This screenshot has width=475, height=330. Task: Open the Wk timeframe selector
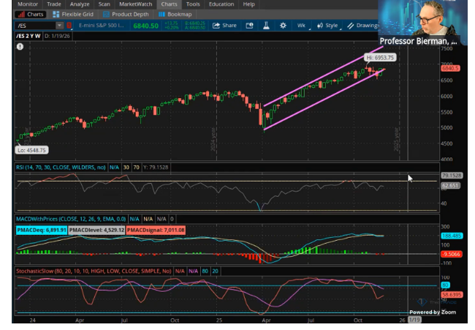300,25
